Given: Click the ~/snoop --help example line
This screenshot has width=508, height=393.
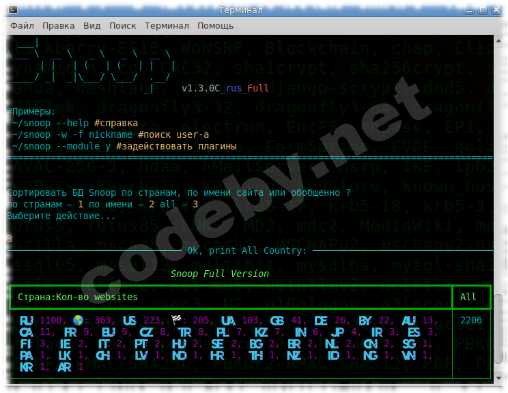Looking at the screenshot, I should click(x=75, y=123).
